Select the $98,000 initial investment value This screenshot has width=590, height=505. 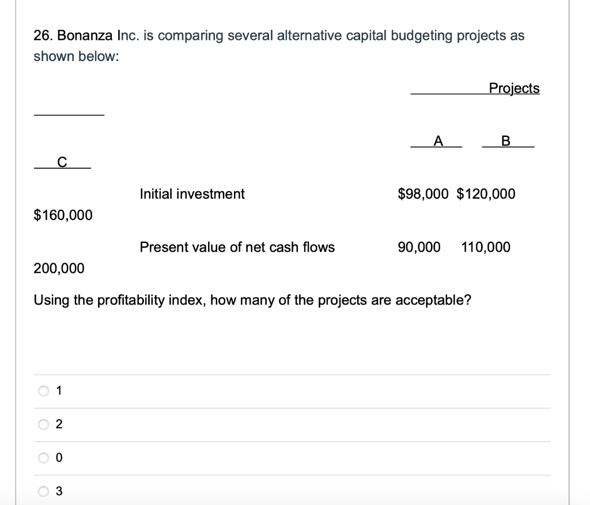point(422,194)
